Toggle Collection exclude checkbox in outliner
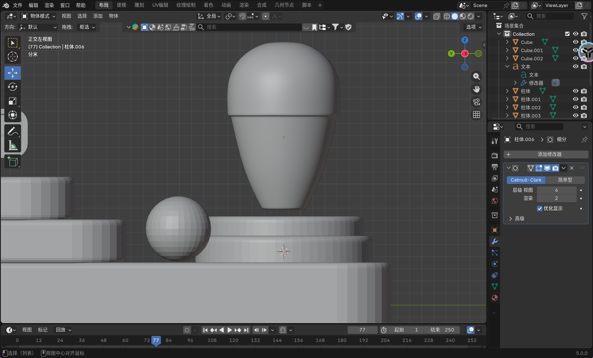The height and width of the screenshot is (358, 593). 567,34
